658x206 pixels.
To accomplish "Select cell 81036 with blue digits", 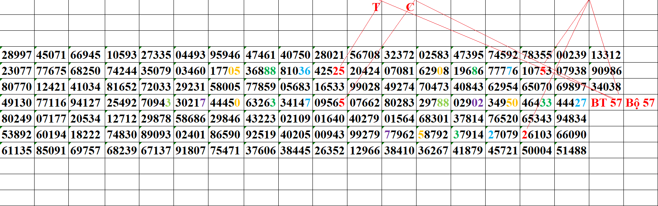I will pos(295,71).
